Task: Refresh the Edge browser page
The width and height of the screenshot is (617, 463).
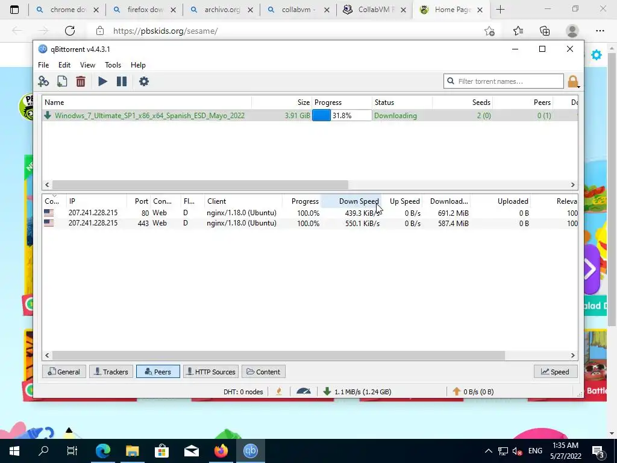Action: [70, 31]
